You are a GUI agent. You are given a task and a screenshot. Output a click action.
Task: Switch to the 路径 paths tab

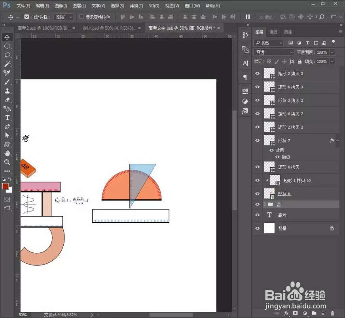[x=288, y=32]
